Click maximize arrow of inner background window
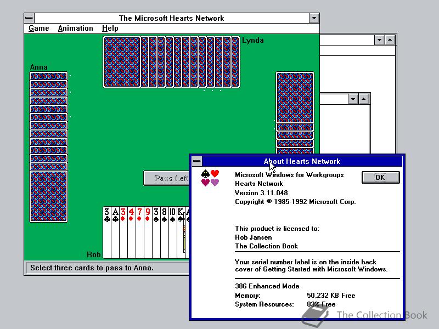The width and height of the screenshot is (439, 329). click(x=364, y=99)
